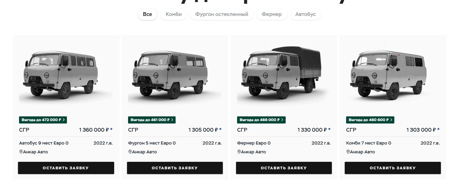Expand "Выгода до 461 000 ₽" badge

pos(152,120)
